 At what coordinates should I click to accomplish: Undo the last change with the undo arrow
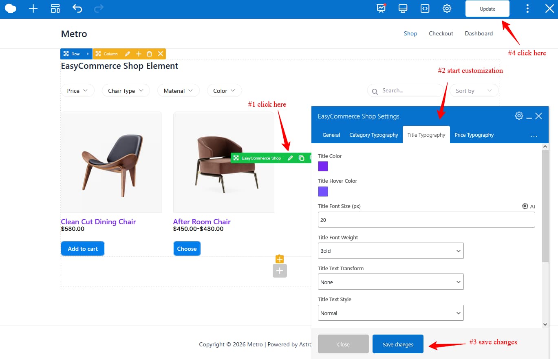[x=77, y=8]
